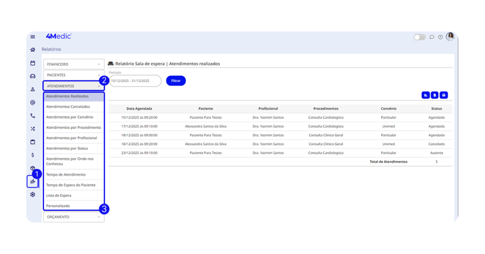Expand the FINANCEIRO dropdown

pyautogui.click(x=73, y=64)
